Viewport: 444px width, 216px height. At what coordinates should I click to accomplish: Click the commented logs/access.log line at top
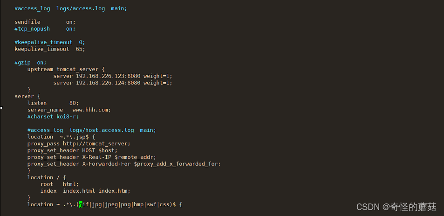coord(70,8)
